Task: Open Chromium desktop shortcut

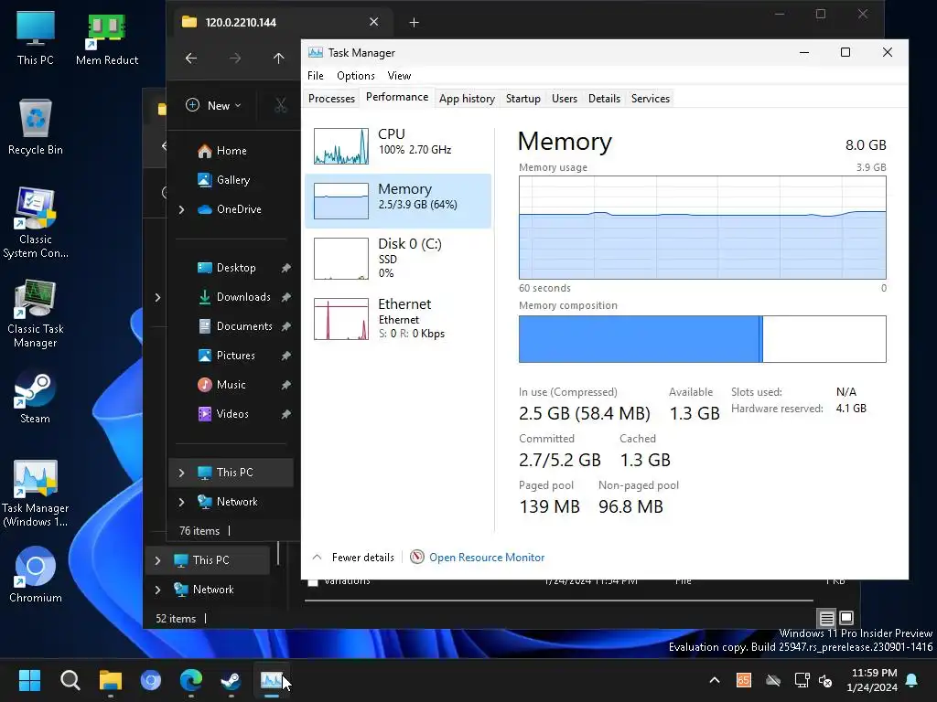Action: [x=36, y=574]
